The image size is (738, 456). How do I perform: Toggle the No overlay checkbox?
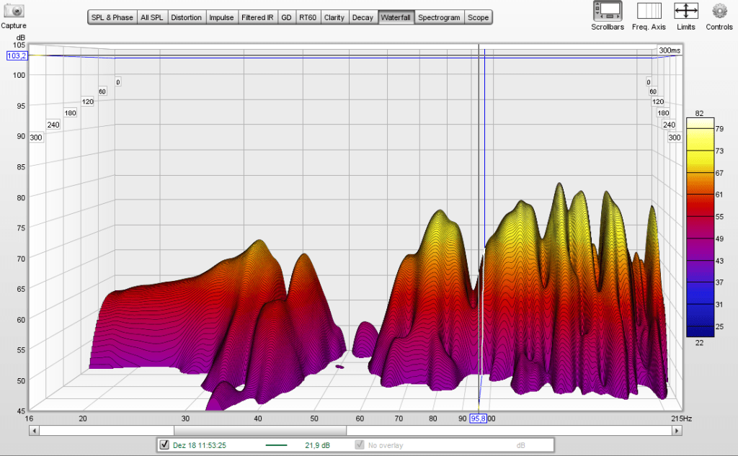pos(360,444)
